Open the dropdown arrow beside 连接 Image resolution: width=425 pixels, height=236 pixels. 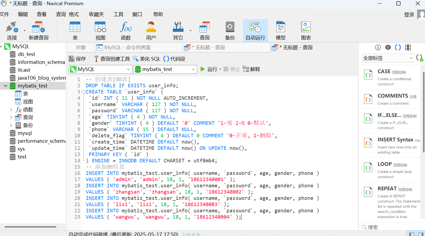click(x=25, y=30)
